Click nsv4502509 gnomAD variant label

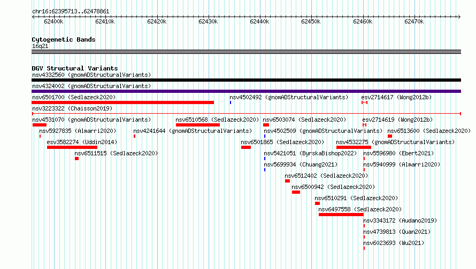pos(323,131)
